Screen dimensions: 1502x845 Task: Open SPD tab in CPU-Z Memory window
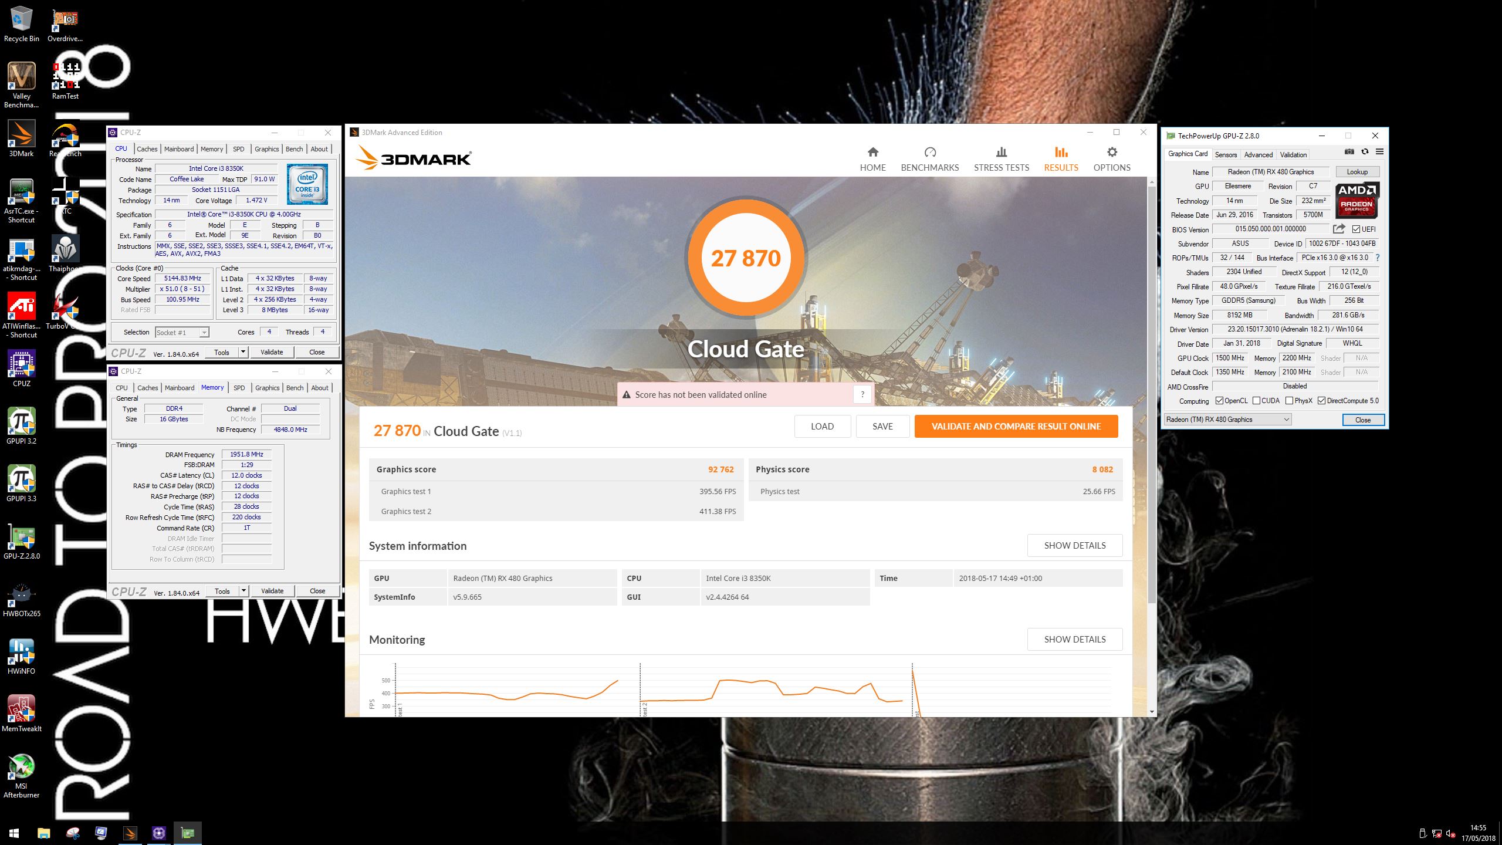click(x=239, y=388)
